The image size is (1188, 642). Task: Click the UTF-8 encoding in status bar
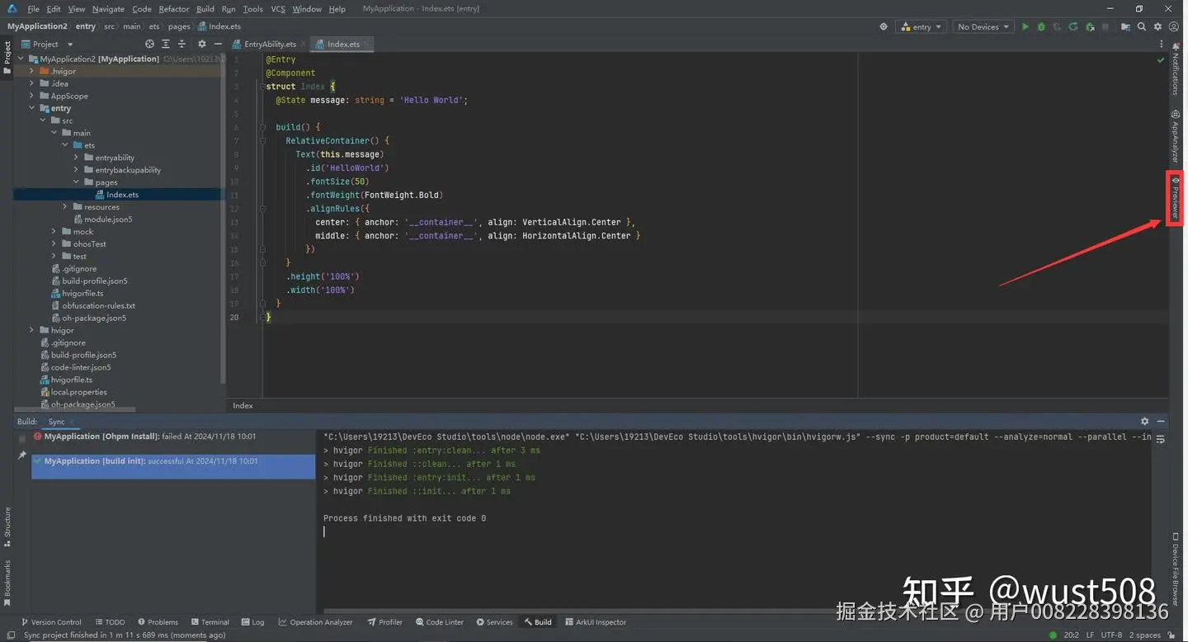pyautogui.click(x=1110, y=635)
